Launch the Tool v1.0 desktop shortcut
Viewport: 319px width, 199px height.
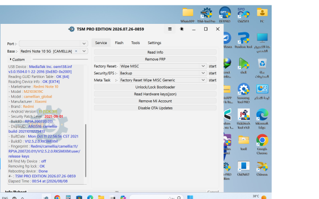click(x=244, y=119)
